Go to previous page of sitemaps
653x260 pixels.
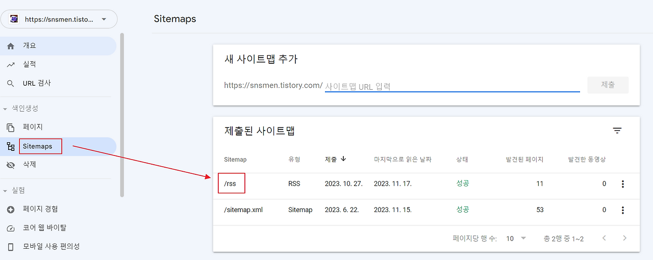click(x=604, y=238)
